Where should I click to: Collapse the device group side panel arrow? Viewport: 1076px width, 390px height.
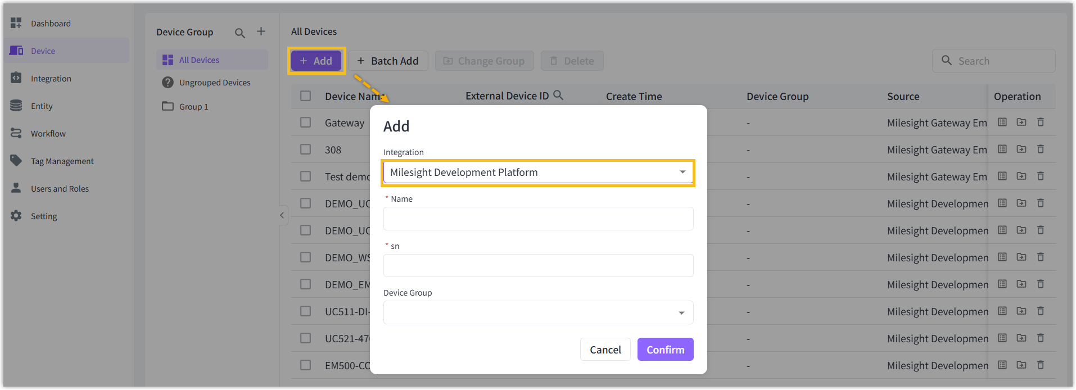pos(282,215)
